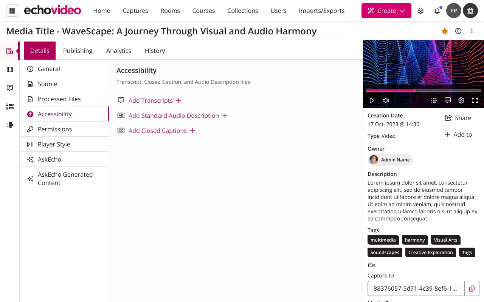Open the video player settings gear
The image size is (484, 302).
(x=461, y=100)
